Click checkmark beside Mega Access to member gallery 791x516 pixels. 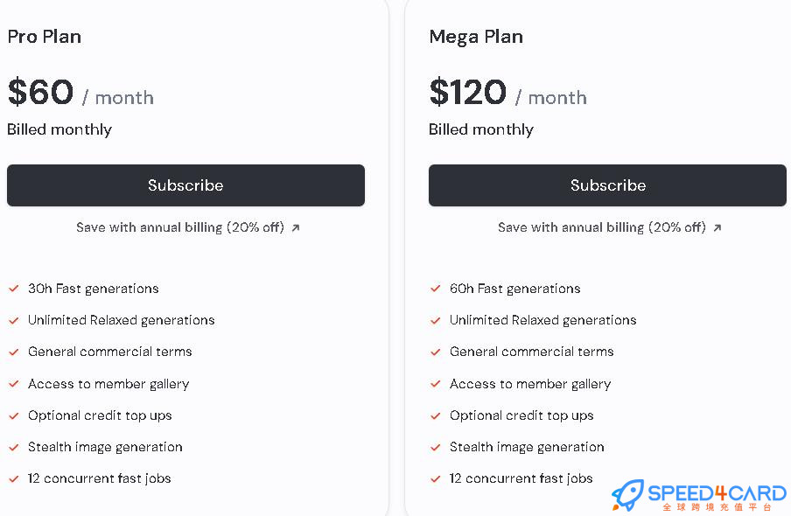(x=436, y=384)
